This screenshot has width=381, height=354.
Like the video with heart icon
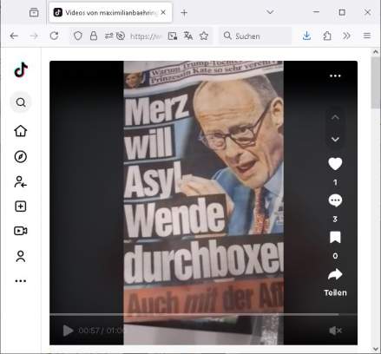(335, 164)
